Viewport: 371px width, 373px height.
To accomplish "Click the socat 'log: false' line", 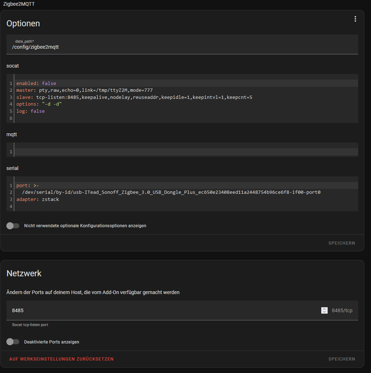I will tap(187, 111).
